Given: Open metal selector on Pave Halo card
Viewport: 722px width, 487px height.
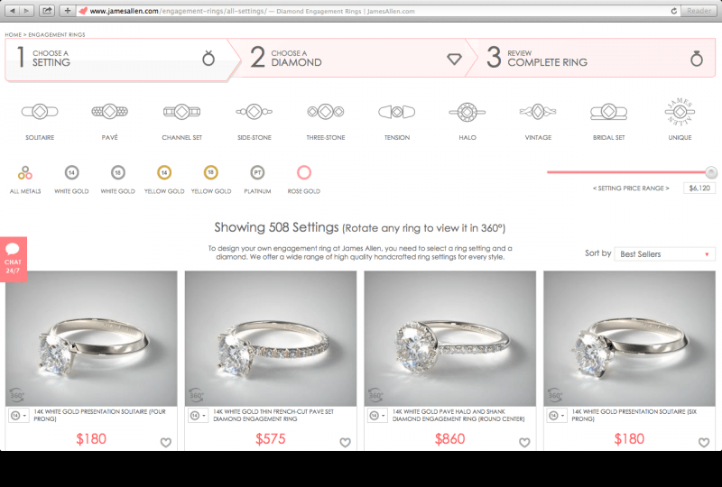Looking at the screenshot, I should tap(377, 416).
